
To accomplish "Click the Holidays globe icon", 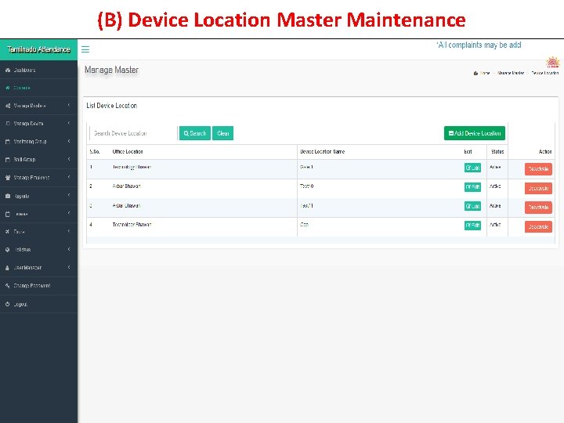I will [8, 250].
